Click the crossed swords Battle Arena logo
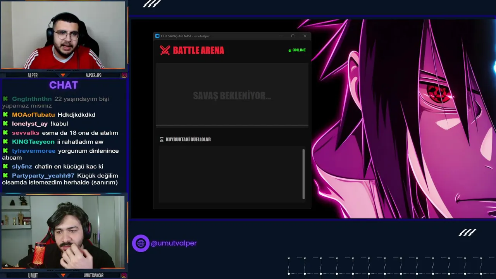This screenshot has width=496, height=279. pos(165,50)
